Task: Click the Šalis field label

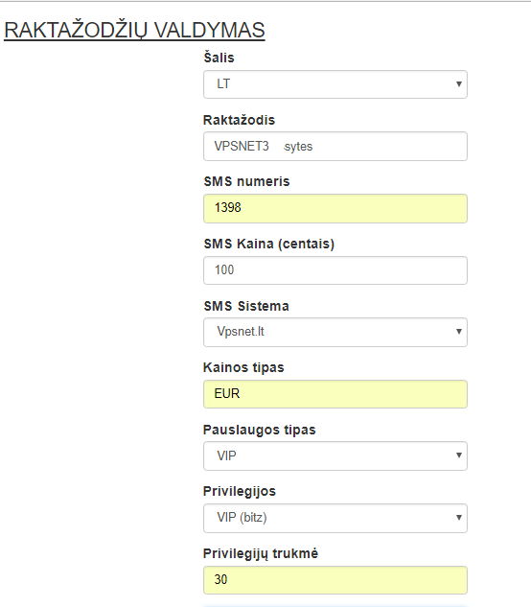Action: 219,58
